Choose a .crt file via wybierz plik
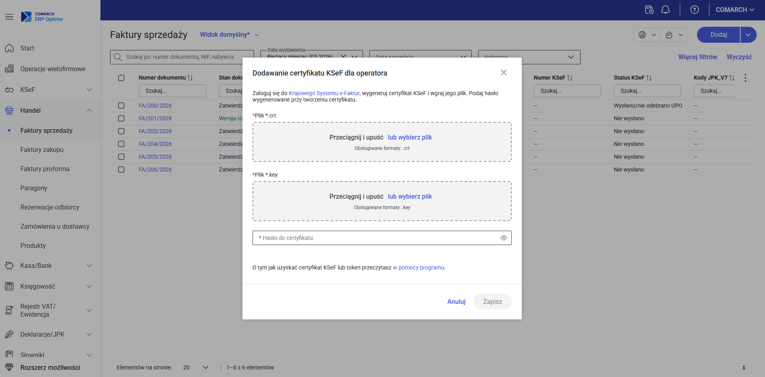 [x=410, y=137]
